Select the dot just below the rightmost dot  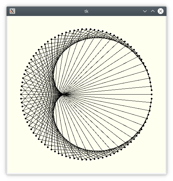coord(152,99)
